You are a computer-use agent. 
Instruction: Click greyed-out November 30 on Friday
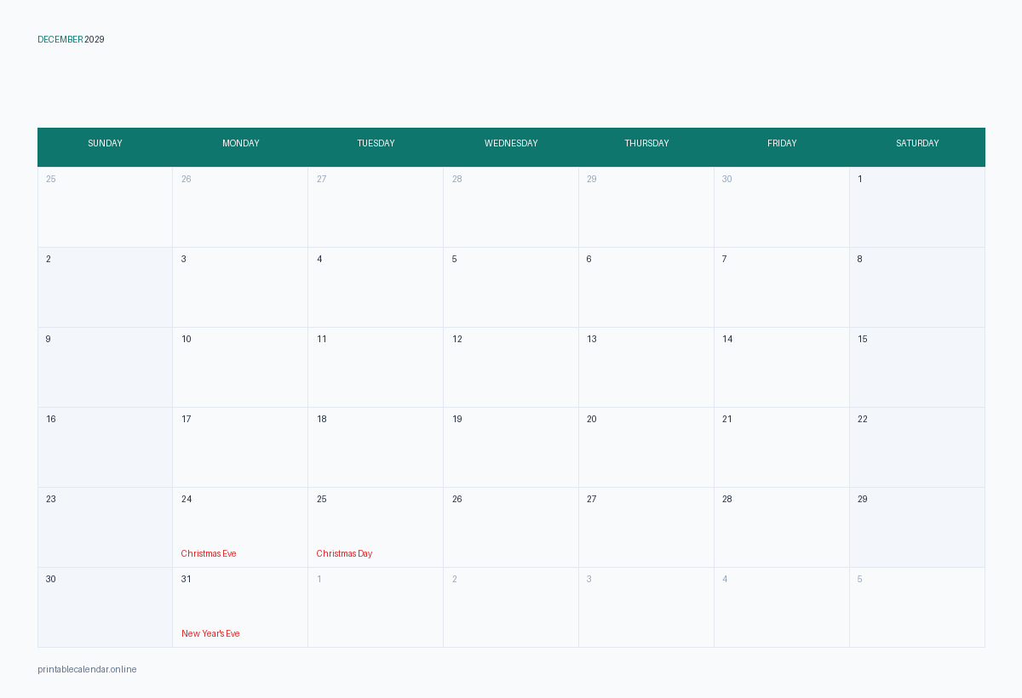(782, 207)
